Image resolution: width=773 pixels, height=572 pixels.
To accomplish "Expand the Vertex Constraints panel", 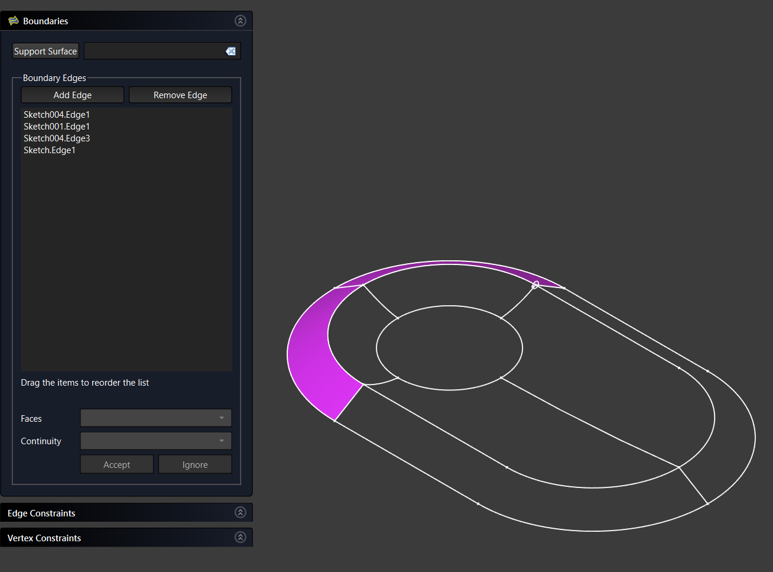I will pos(240,537).
